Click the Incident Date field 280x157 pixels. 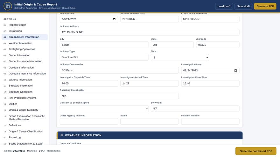[89, 19]
